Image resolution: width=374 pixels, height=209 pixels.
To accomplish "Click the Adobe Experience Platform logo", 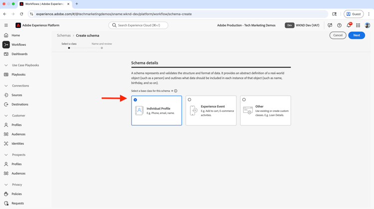I will tap(18, 25).
